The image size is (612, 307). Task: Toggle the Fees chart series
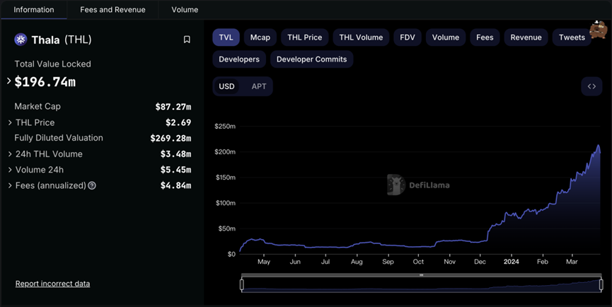[x=485, y=37]
